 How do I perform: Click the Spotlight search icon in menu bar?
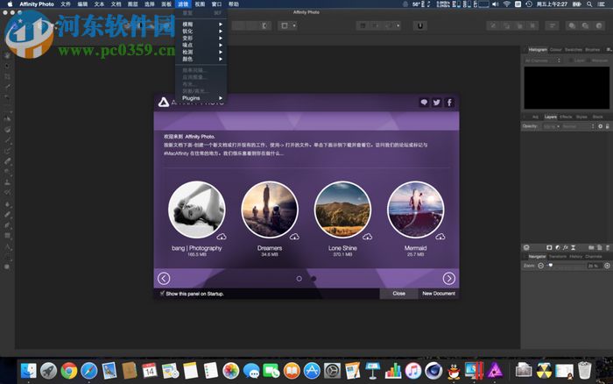[589, 4]
